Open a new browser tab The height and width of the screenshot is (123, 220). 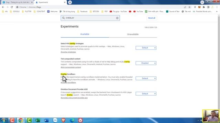(x=70, y=2)
